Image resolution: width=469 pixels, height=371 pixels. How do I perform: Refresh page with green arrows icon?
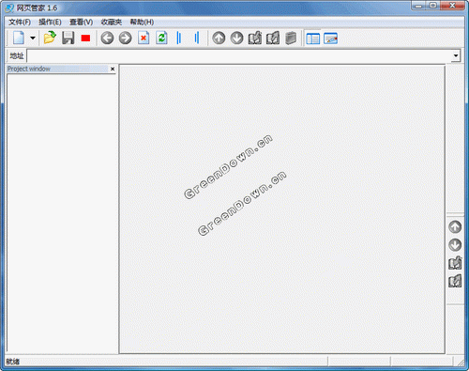click(x=161, y=39)
